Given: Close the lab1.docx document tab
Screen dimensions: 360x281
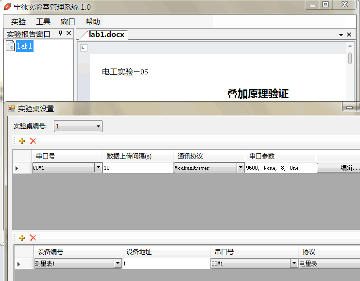Looking at the screenshot, I should pyautogui.click(x=349, y=35).
